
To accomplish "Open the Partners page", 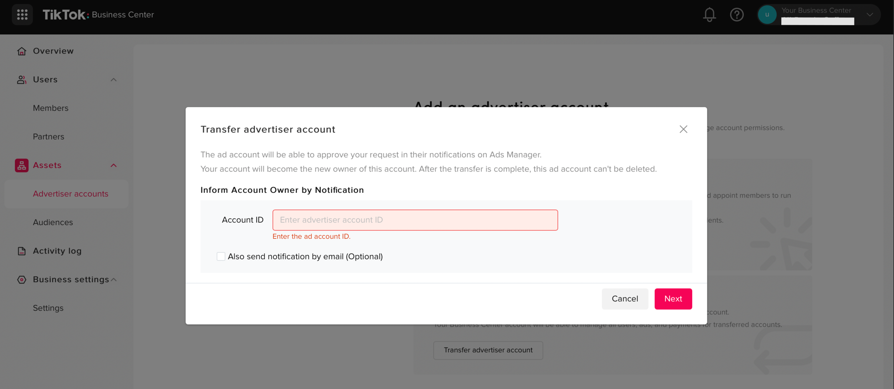I will (48, 137).
